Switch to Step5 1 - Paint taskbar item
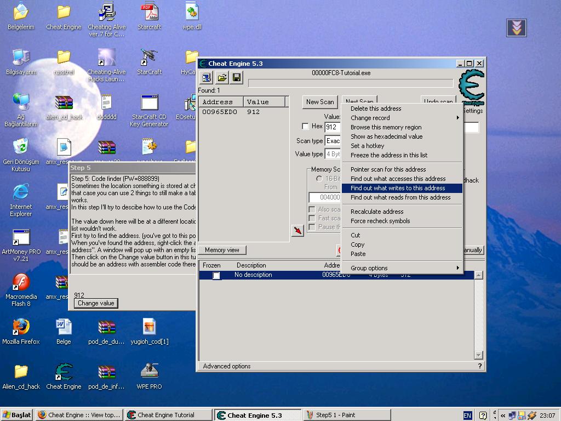 click(x=347, y=415)
